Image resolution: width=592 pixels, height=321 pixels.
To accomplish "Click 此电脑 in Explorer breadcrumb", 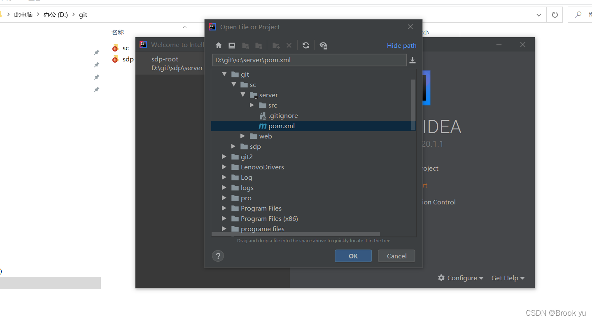I will point(23,15).
